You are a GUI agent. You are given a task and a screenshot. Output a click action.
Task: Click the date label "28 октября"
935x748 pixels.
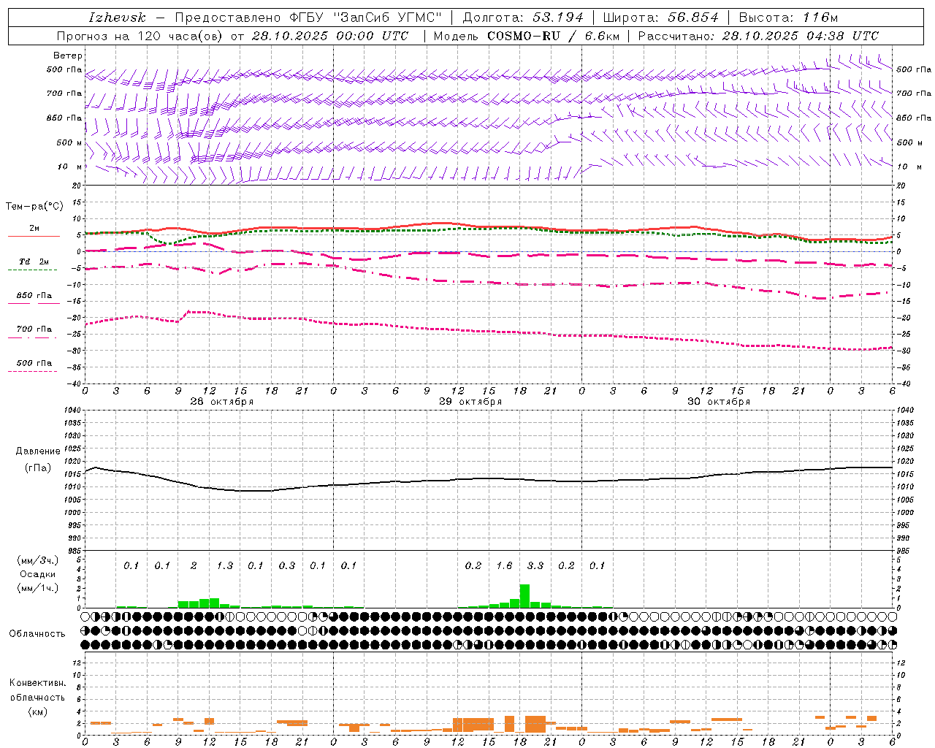tap(221, 402)
